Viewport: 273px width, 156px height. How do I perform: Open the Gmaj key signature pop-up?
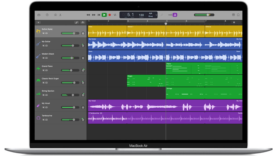[150, 16]
